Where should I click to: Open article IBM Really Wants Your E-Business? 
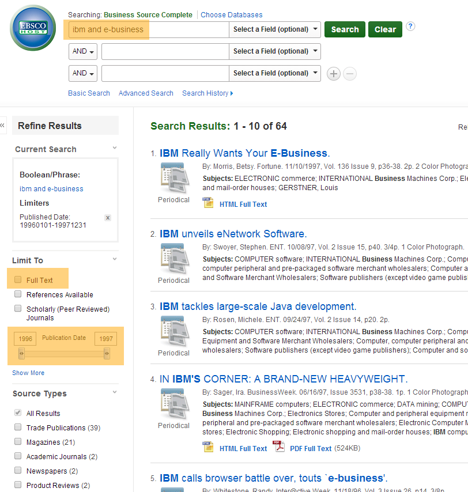245,153
